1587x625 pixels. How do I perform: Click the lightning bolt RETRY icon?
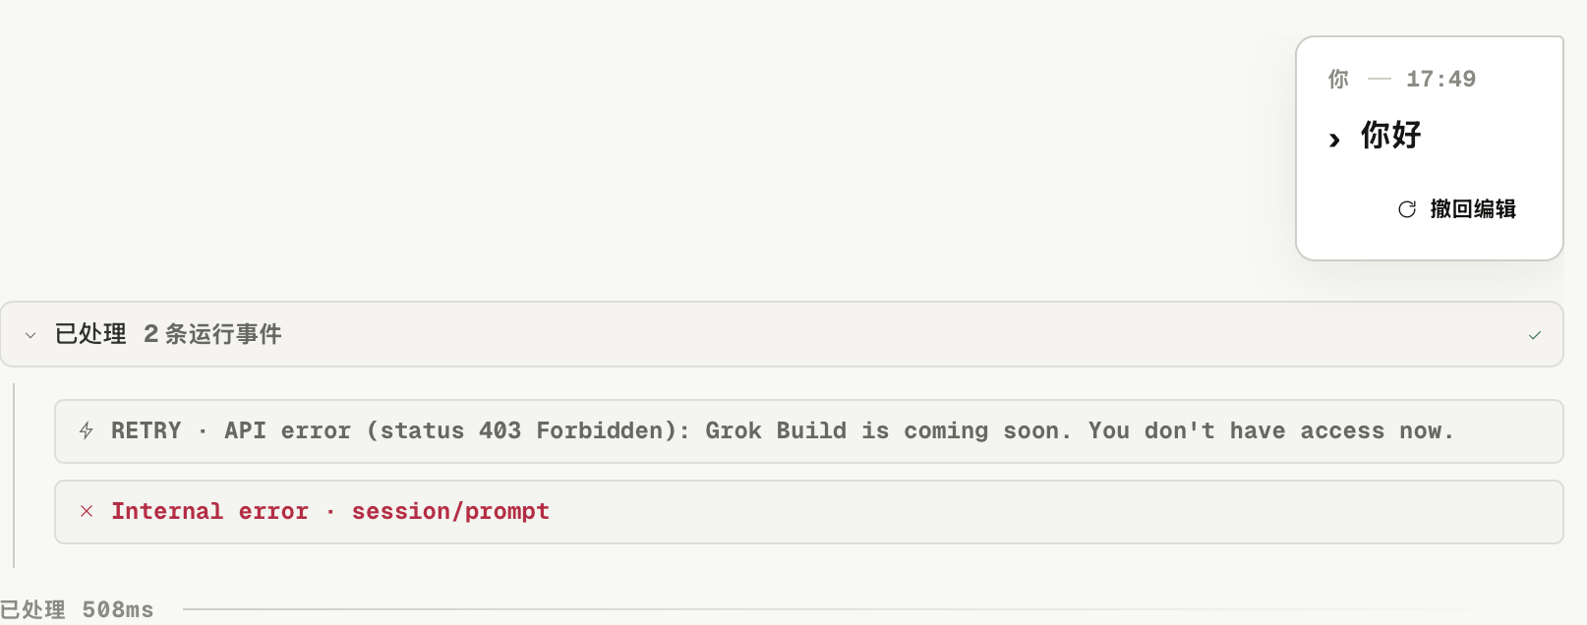[87, 430]
